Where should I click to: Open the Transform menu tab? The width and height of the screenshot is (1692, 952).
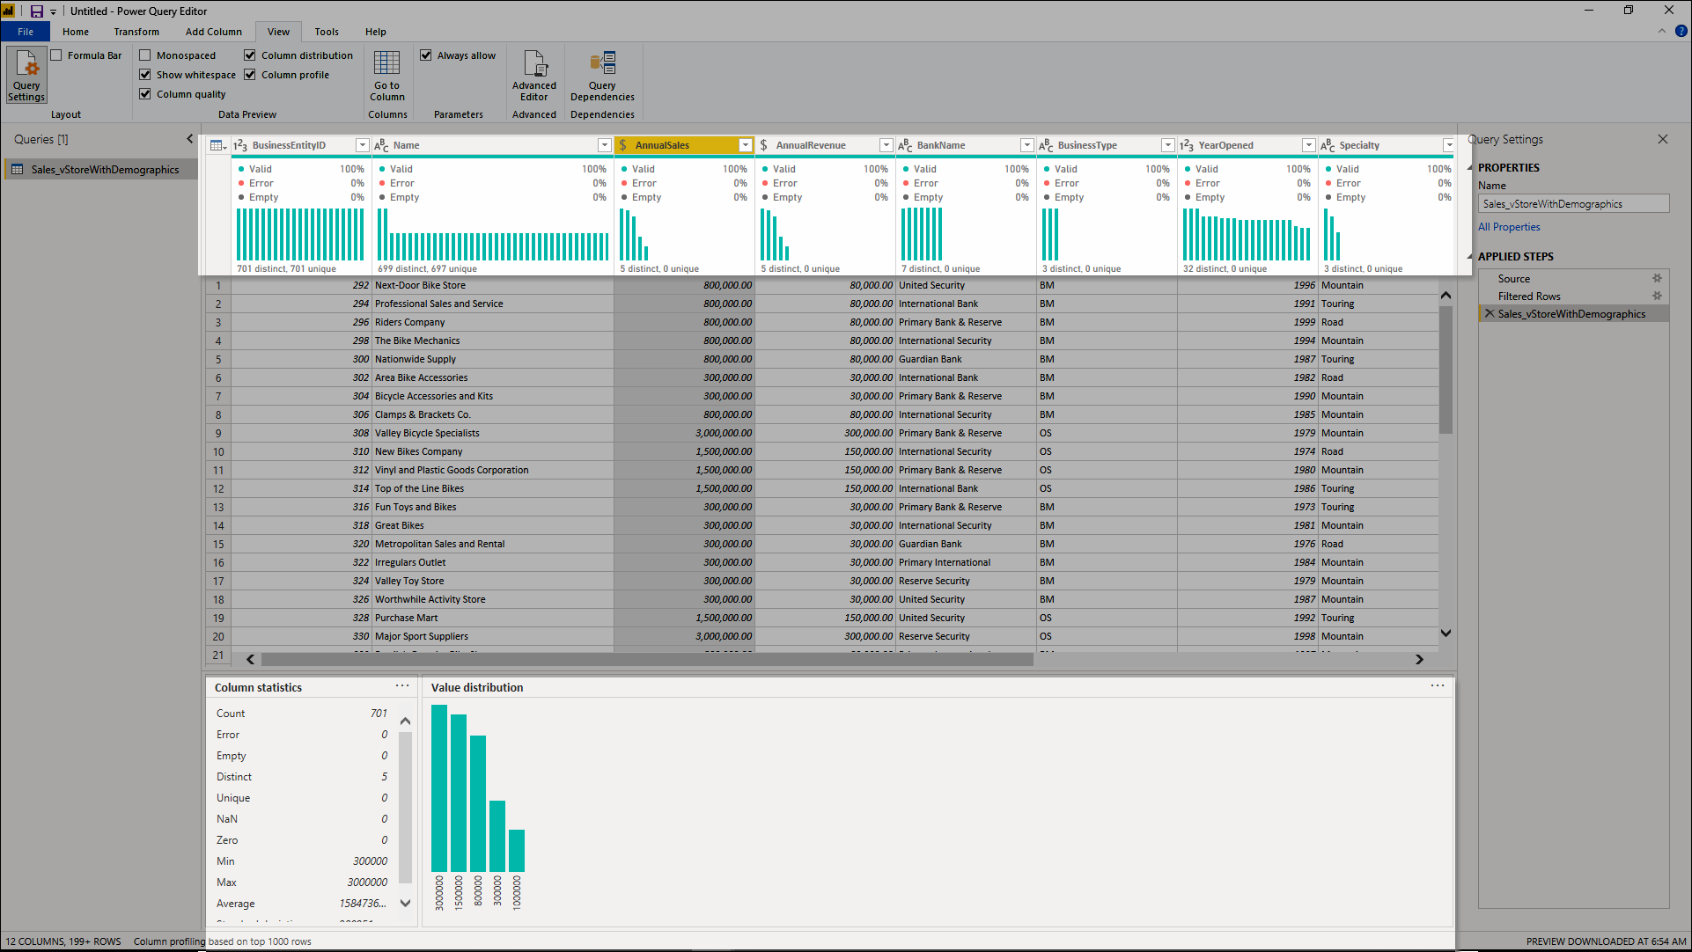(135, 32)
